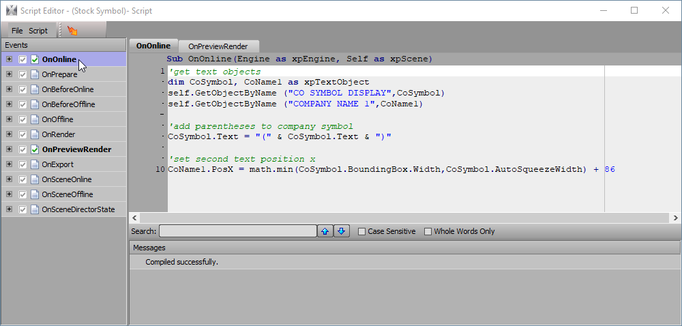682x326 pixels.
Task: Toggle the OnPrepare event checkbox
Action: 23,74
